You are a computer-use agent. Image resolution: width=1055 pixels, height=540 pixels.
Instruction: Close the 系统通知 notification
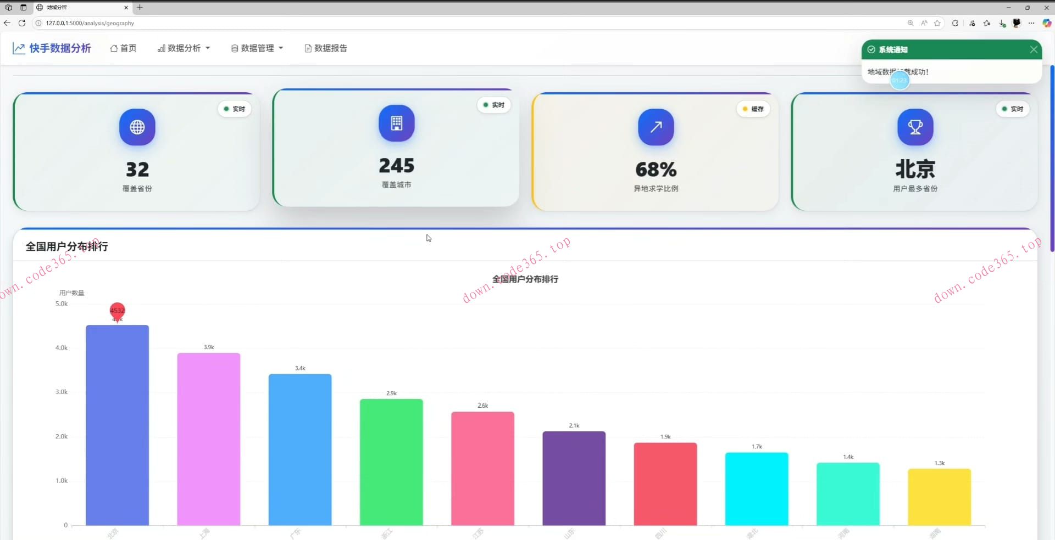[x=1034, y=49]
